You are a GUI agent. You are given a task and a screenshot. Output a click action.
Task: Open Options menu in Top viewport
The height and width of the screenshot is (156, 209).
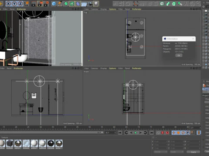(x=112, y=9)
